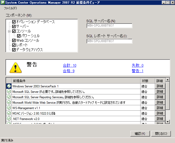The image size is (175, 143).
Task: Close the prerequisite viewer window
Action: click(172, 2)
